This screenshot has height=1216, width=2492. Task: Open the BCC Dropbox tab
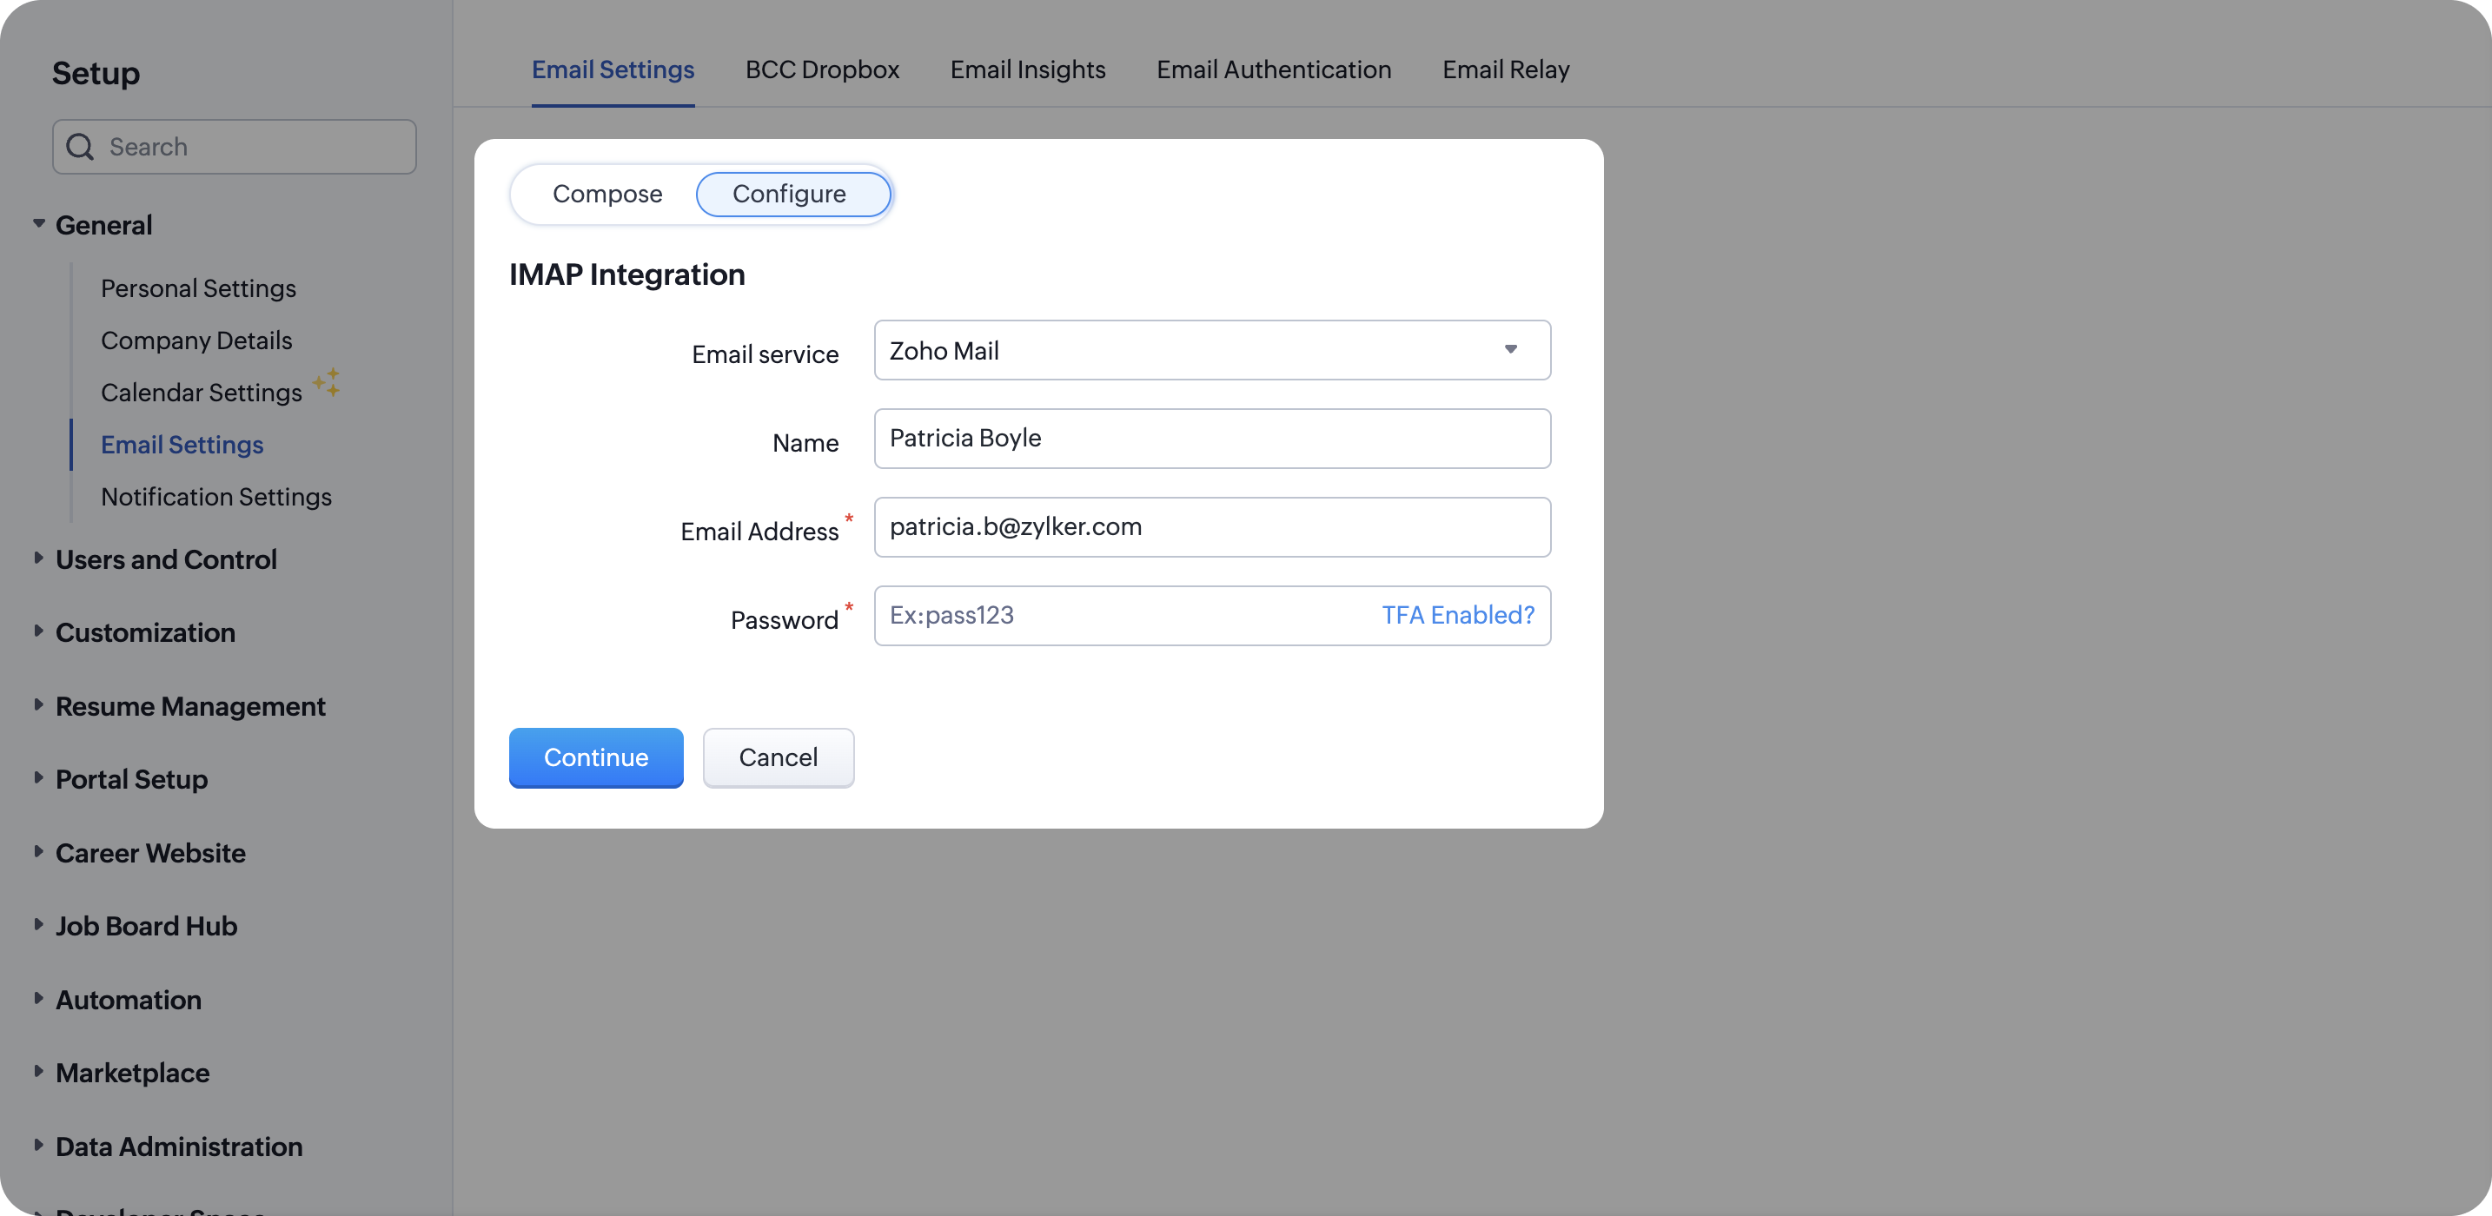click(821, 69)
